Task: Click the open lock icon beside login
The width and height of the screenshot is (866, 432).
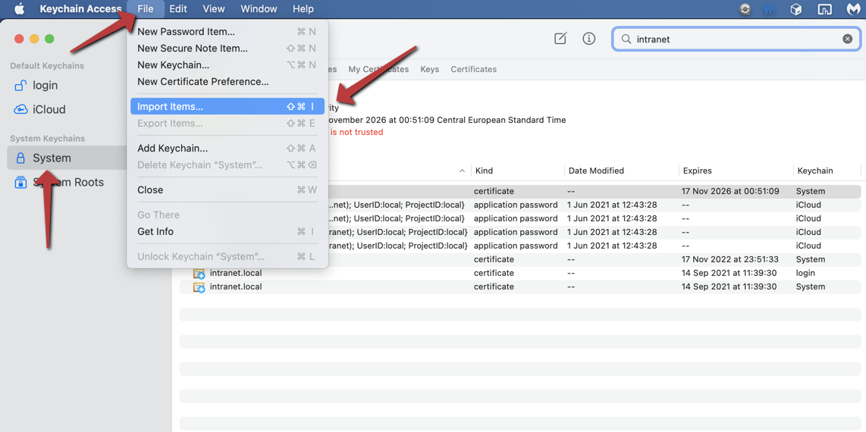Action: coord(20,86)
